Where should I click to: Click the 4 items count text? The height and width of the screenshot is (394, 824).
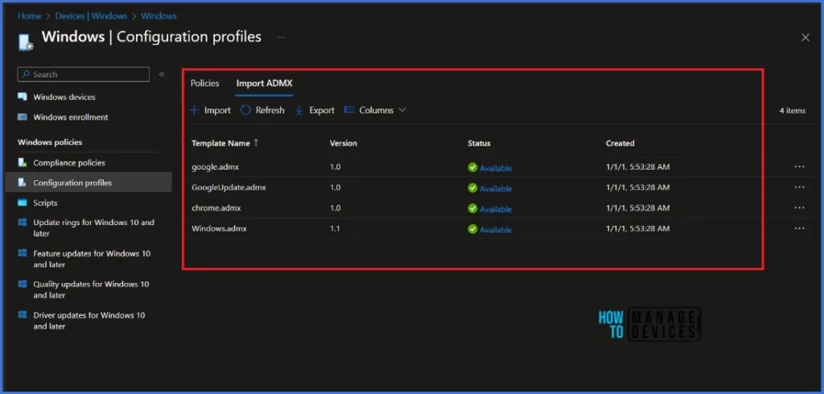click(x=793, y=111)
